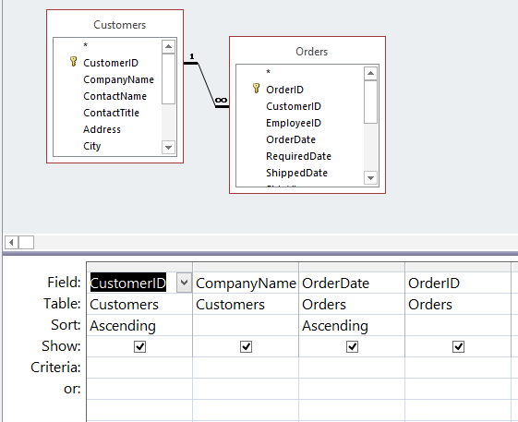Viewport: 518px width, 422px height.
Task: Toggle Show checkbox under OrderID
Action: [458, 346]
